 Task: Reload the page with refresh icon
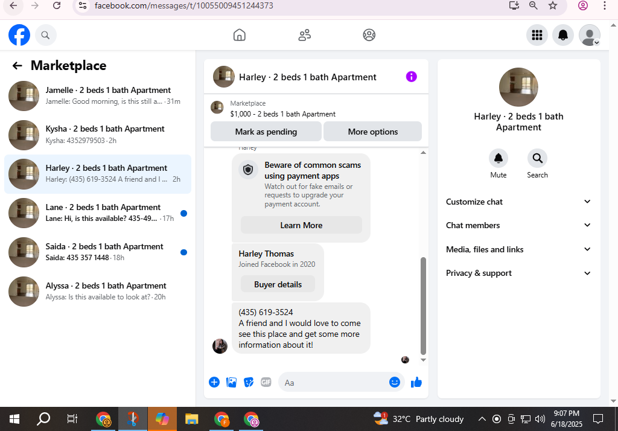(x=57, y=5)
